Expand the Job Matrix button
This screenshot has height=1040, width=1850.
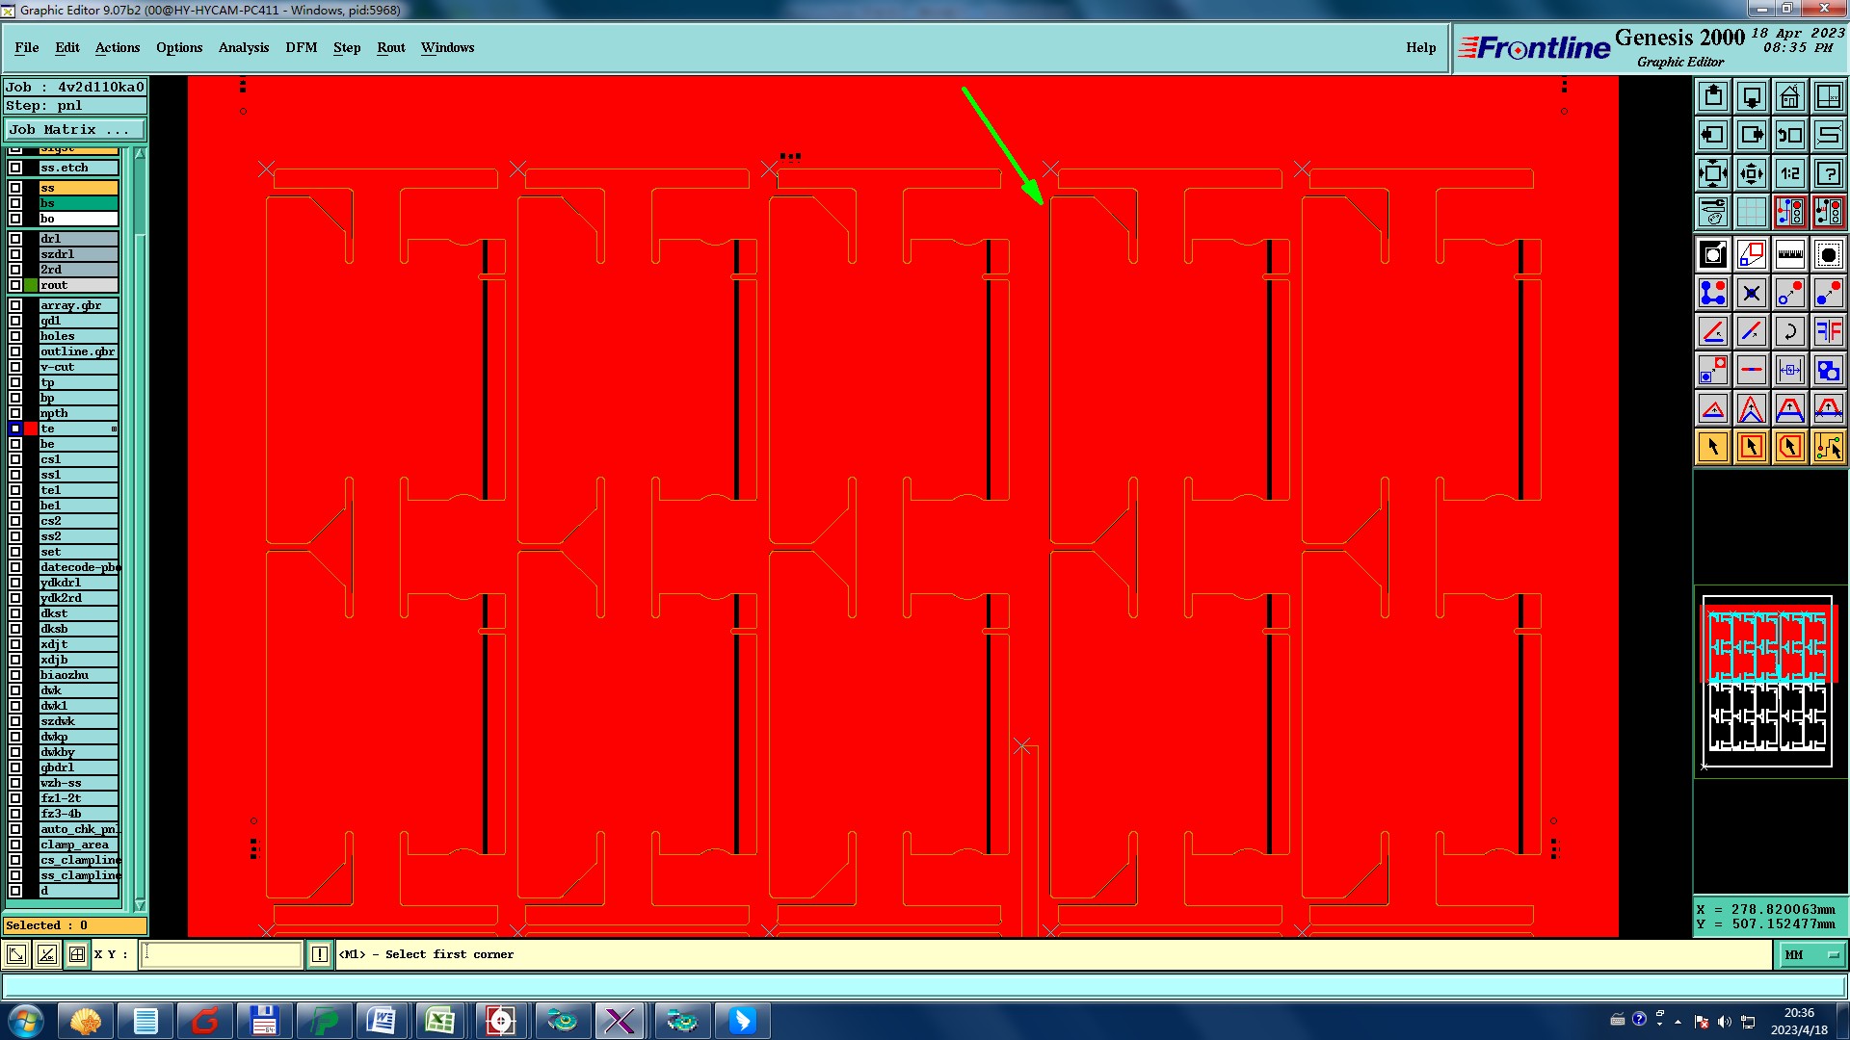75,129
